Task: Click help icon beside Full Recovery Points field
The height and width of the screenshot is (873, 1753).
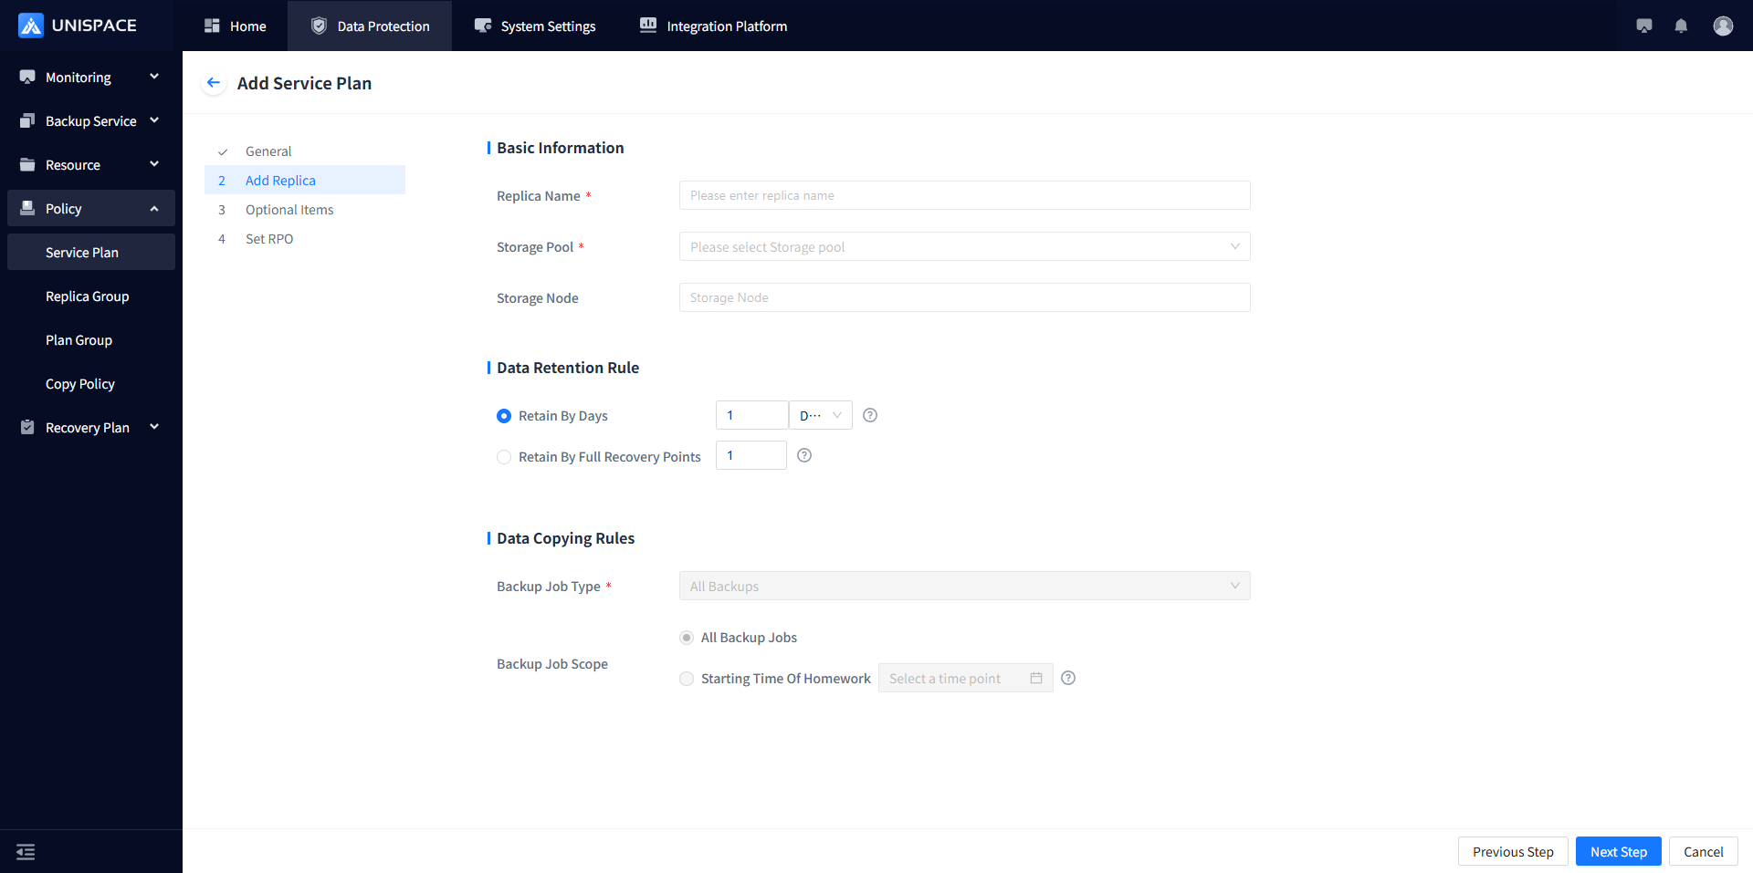Action: pos(804,455)
